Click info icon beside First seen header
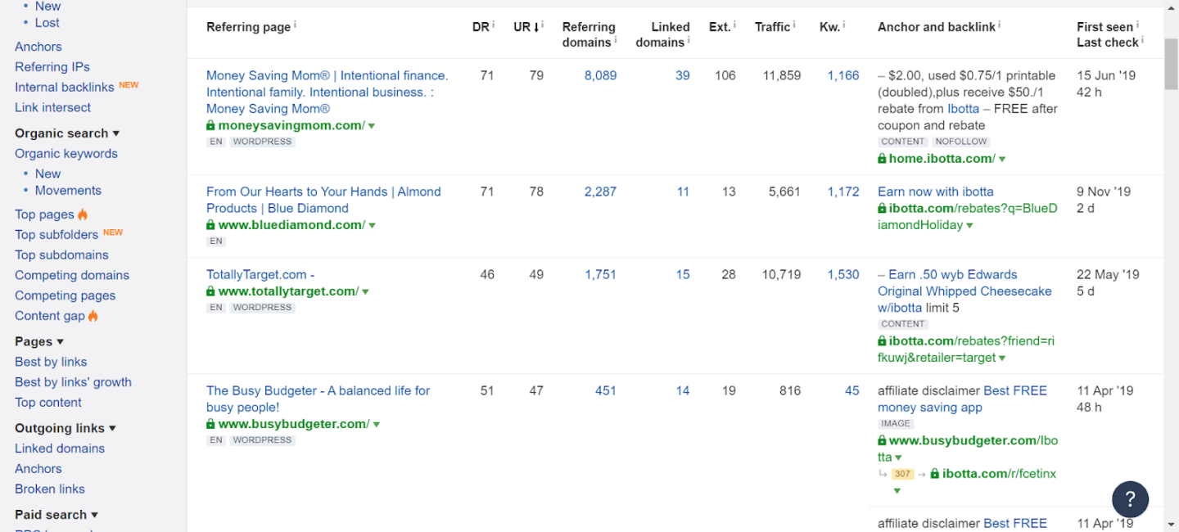This screenshot has width=1179, height=532. (x=1138, y=25)
